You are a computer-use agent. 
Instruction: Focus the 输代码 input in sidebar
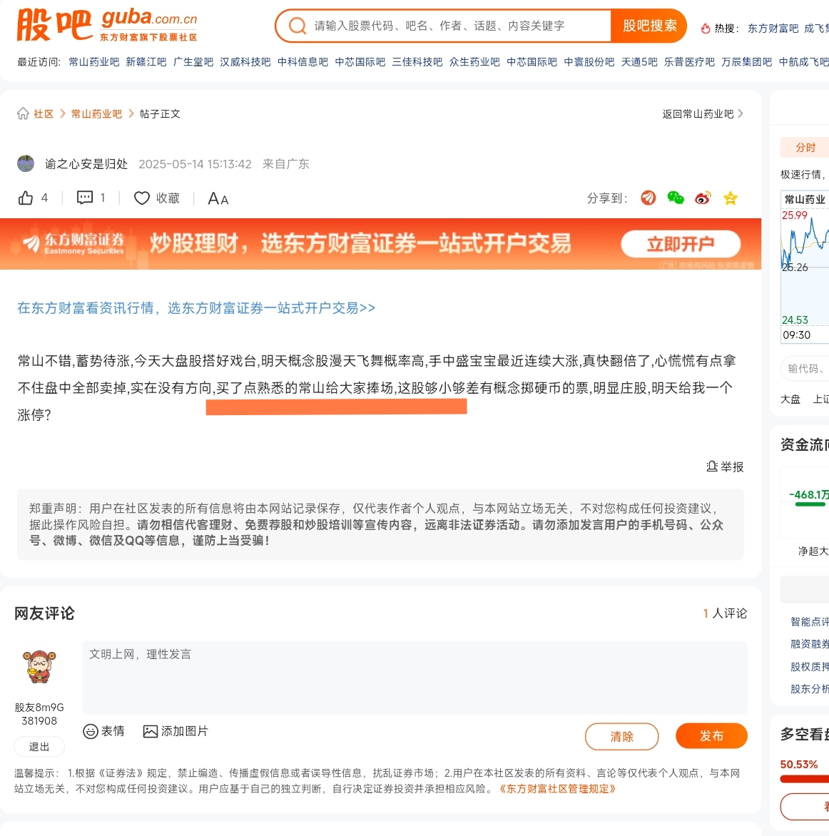(805, 368)
